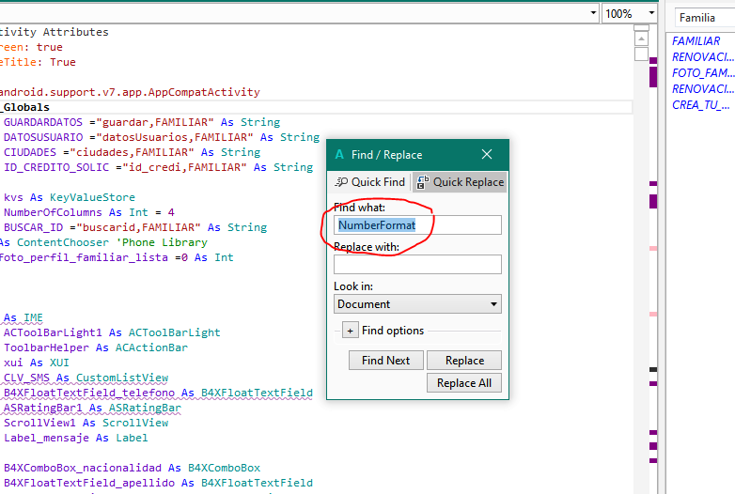Click the ScrollView1 variable
Viewport: 735px width, 494px height.
(x=39, y=423)
